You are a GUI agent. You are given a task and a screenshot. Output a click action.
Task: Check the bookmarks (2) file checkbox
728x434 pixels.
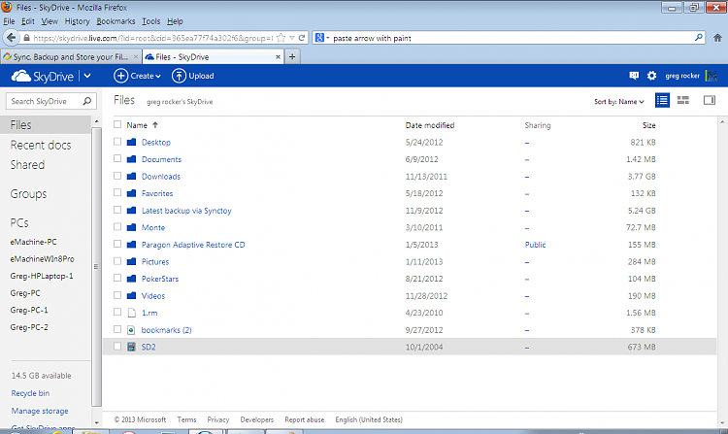pos(117,329)
